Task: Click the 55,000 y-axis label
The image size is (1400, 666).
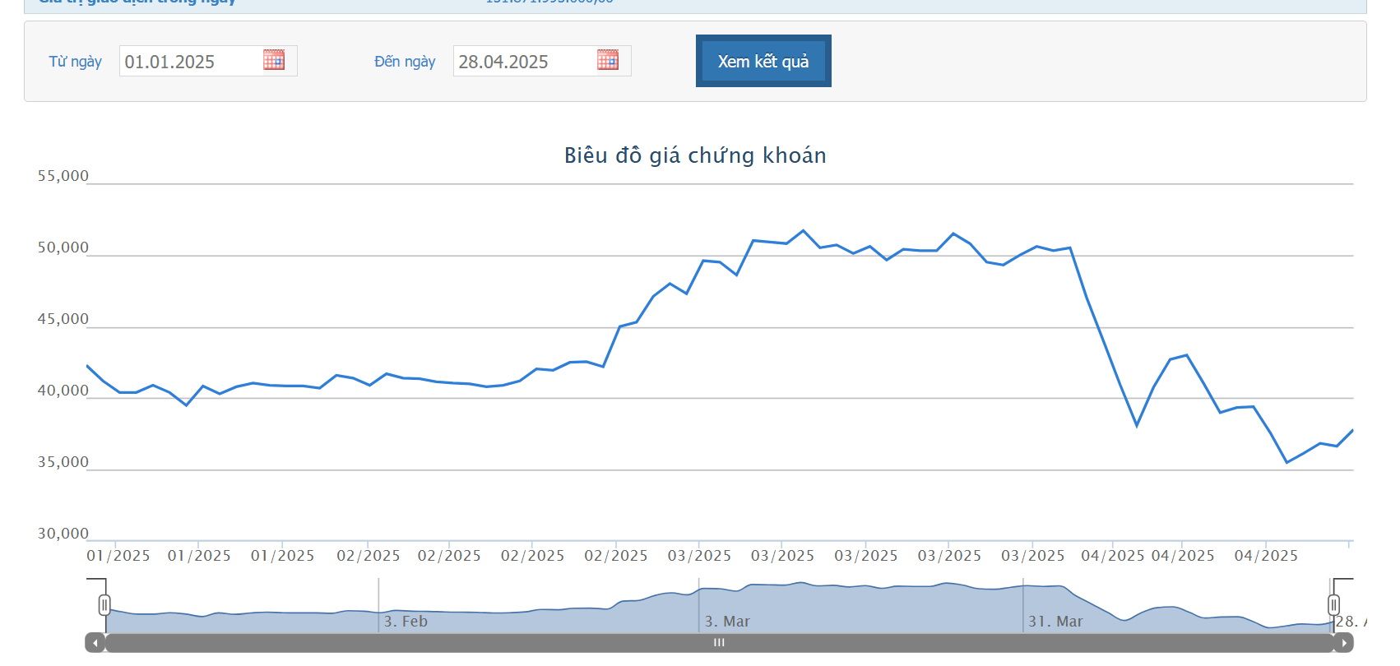Action: [63, 176]
